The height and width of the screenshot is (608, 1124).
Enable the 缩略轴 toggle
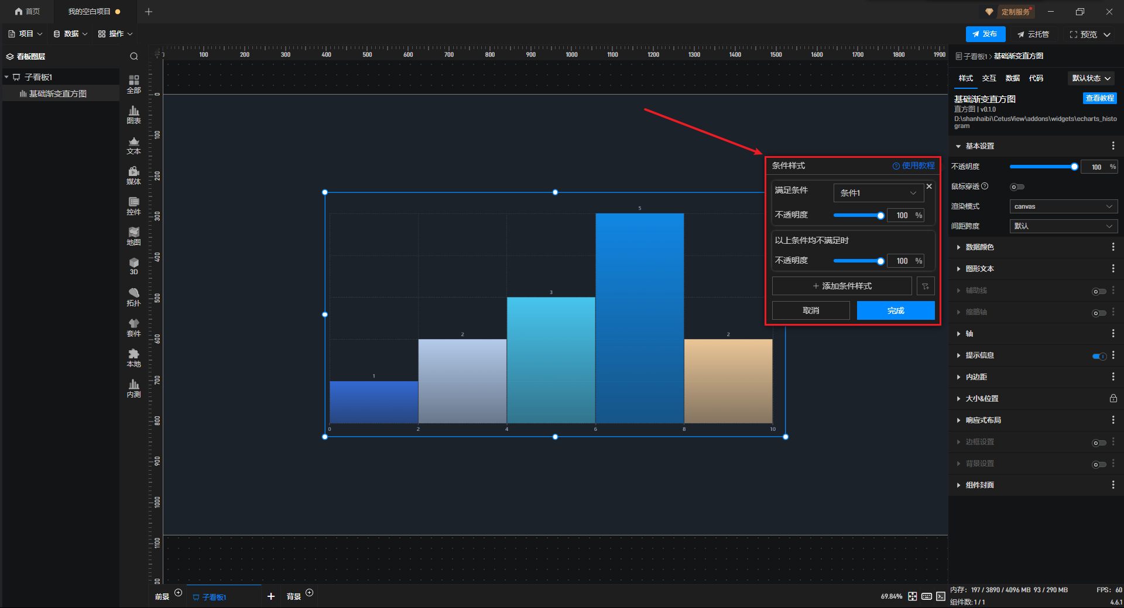point(1099,313)
